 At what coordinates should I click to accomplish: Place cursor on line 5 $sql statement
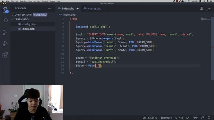(x=134, y=34)
